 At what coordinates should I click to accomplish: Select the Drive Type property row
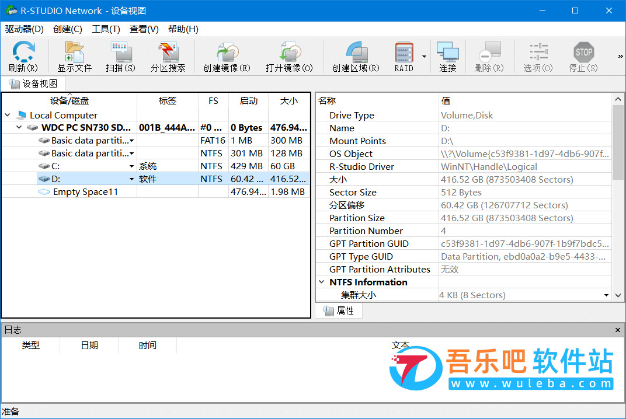point(464,116)
